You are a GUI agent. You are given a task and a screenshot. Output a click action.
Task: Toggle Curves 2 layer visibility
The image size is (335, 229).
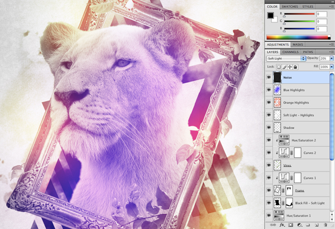(x=269, y=152)
